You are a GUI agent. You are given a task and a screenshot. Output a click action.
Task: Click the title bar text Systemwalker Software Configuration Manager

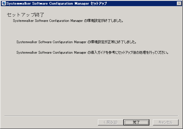pyautogui.click(x=48, y=4)
